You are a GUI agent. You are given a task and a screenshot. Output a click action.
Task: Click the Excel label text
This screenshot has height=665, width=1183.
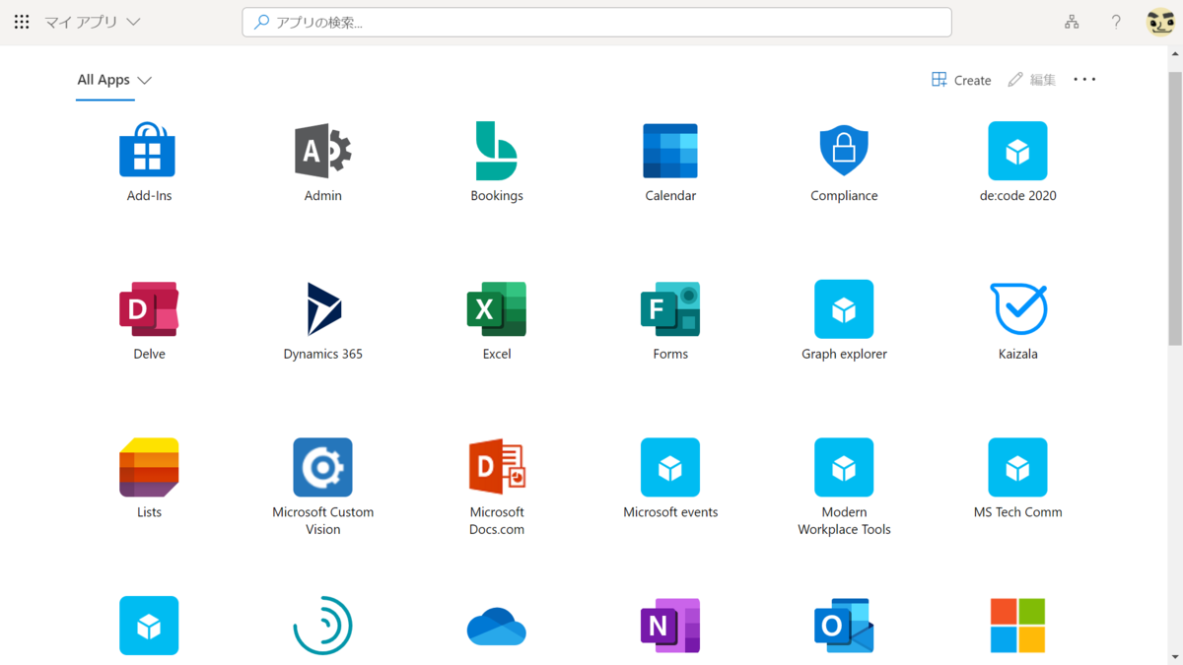pyautogui.click(x=497, y=354)
